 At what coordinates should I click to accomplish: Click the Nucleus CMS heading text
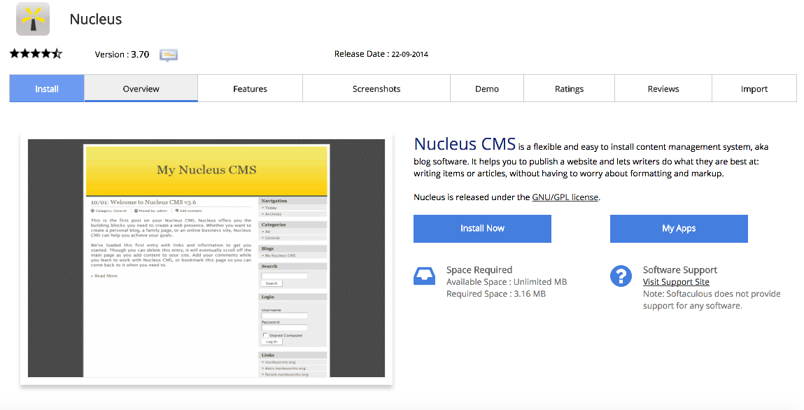tap(465, 144)
